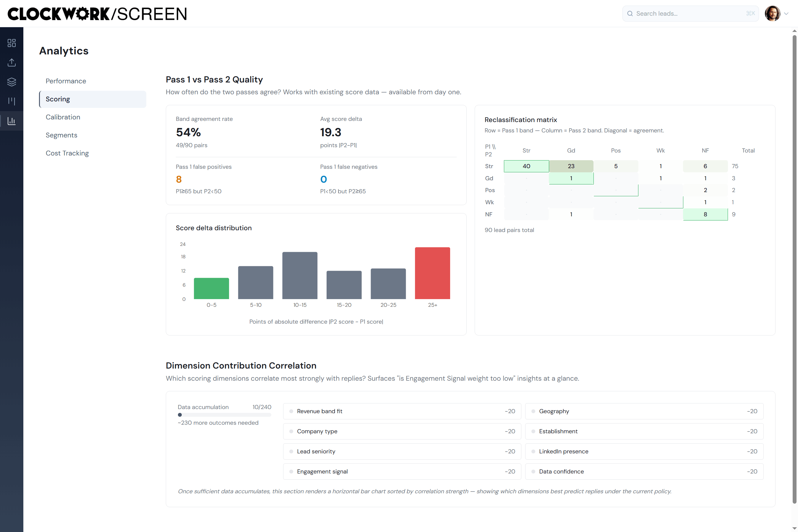This screenshot has height=532, width=798.
Task: Expand the account menu chevron
Action: click(786, 14)
